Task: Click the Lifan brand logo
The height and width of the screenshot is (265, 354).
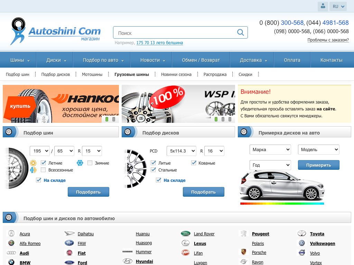Action: (x=186, y=253)
